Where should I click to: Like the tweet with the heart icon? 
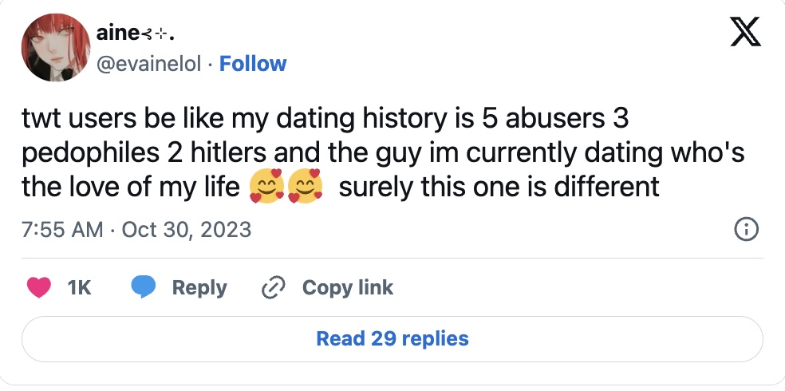coord(38,287)
